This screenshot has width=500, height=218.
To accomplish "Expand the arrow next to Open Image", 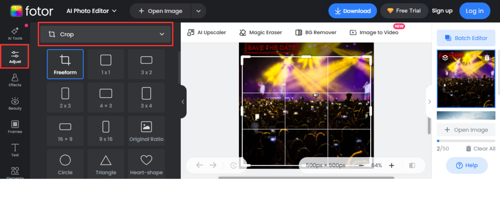I will (x=198, y=11).
